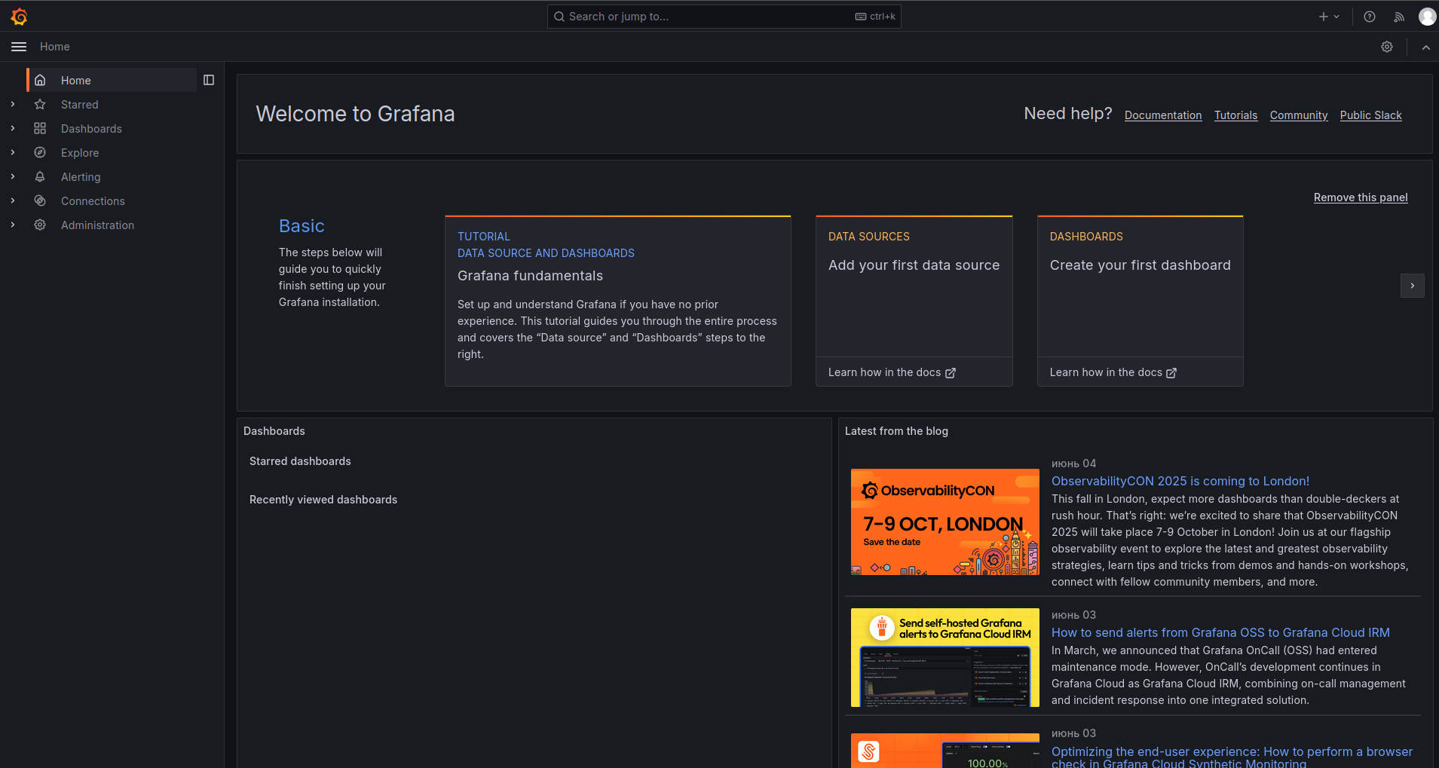Open the news feed RSS icon

coord(1399,16)
